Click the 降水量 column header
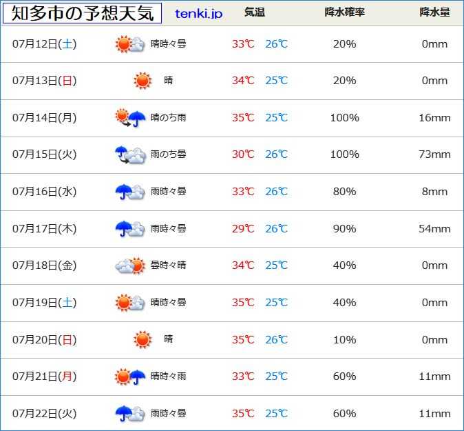The image size is (464, 431). pos(434,12)
